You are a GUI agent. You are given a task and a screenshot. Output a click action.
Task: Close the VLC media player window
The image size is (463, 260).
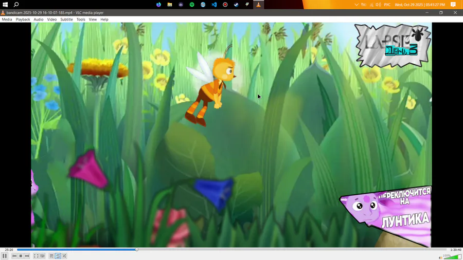click(455, 13)
